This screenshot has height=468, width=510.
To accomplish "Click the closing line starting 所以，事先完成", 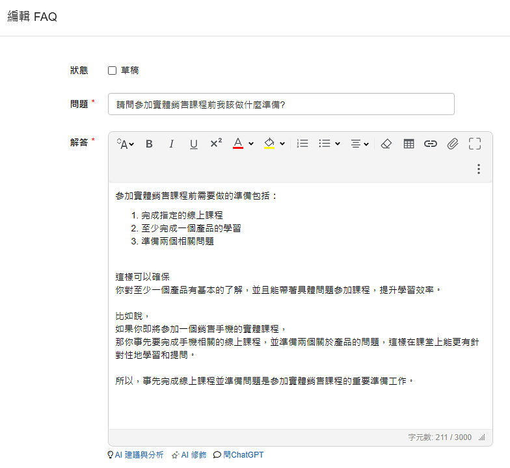I will coord(264,381).
